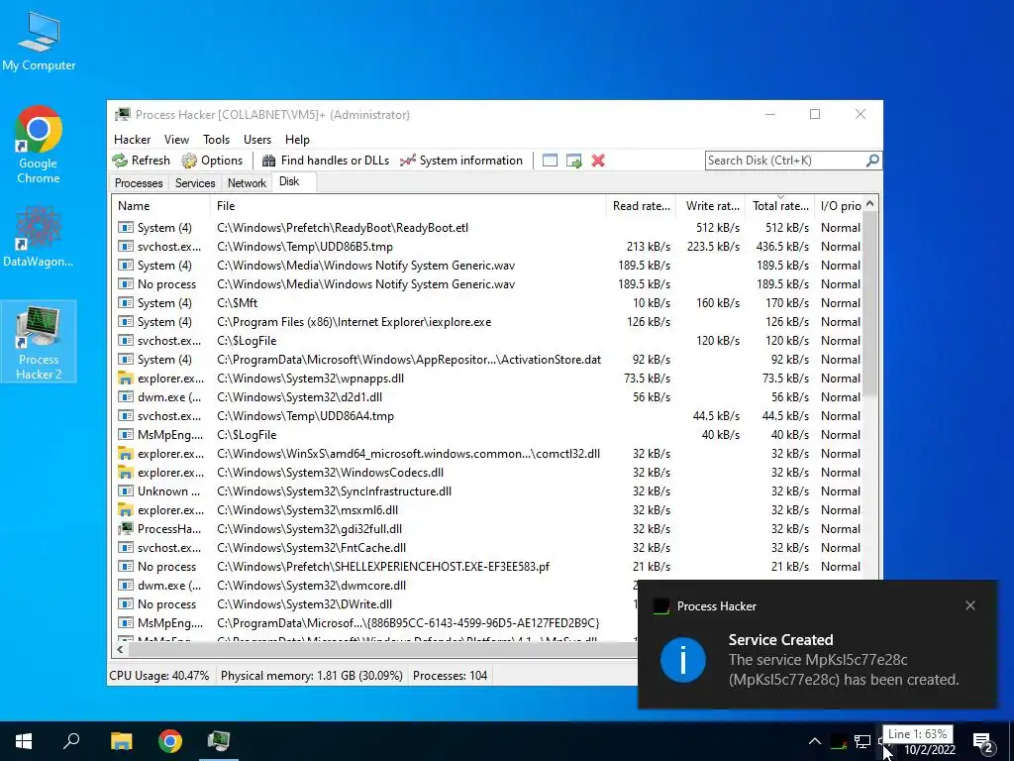Click the explorer.exe icon on the comctl32.dll row

coord(126,454)
